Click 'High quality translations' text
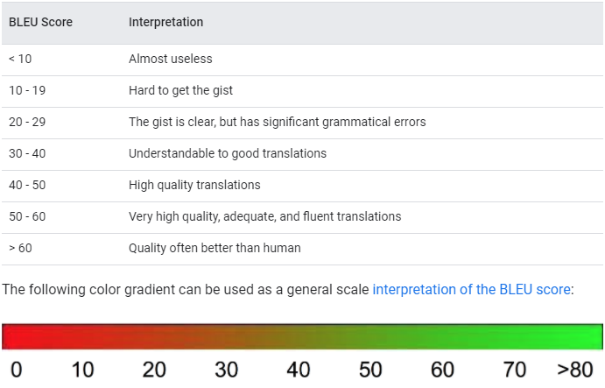605x388 pixels. click(194, 186)
